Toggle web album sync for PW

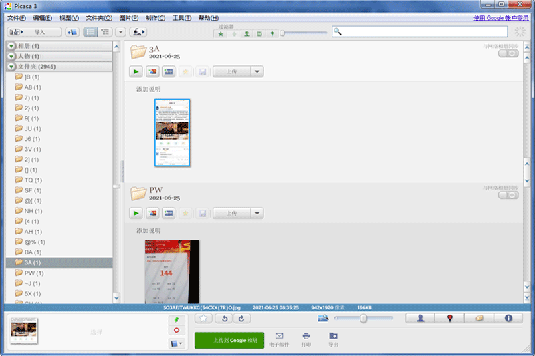coord(508,195)
